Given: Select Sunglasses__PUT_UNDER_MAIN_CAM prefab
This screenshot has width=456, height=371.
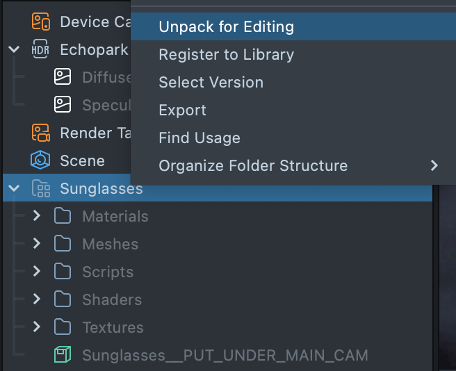Looking at the screenshot, I should (x=225, y=355).
